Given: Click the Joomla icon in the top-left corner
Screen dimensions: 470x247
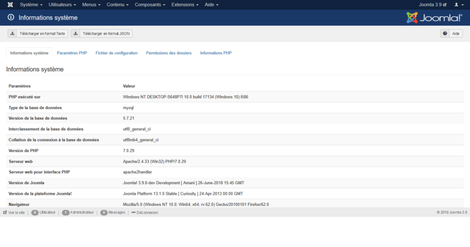Looking at the screenshot, I should (x=10, y=5).
